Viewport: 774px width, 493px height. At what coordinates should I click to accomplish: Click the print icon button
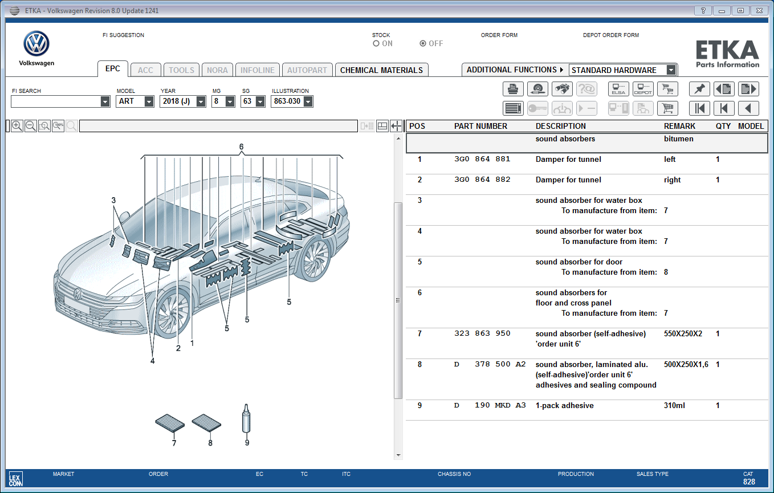tap(514, 89)
